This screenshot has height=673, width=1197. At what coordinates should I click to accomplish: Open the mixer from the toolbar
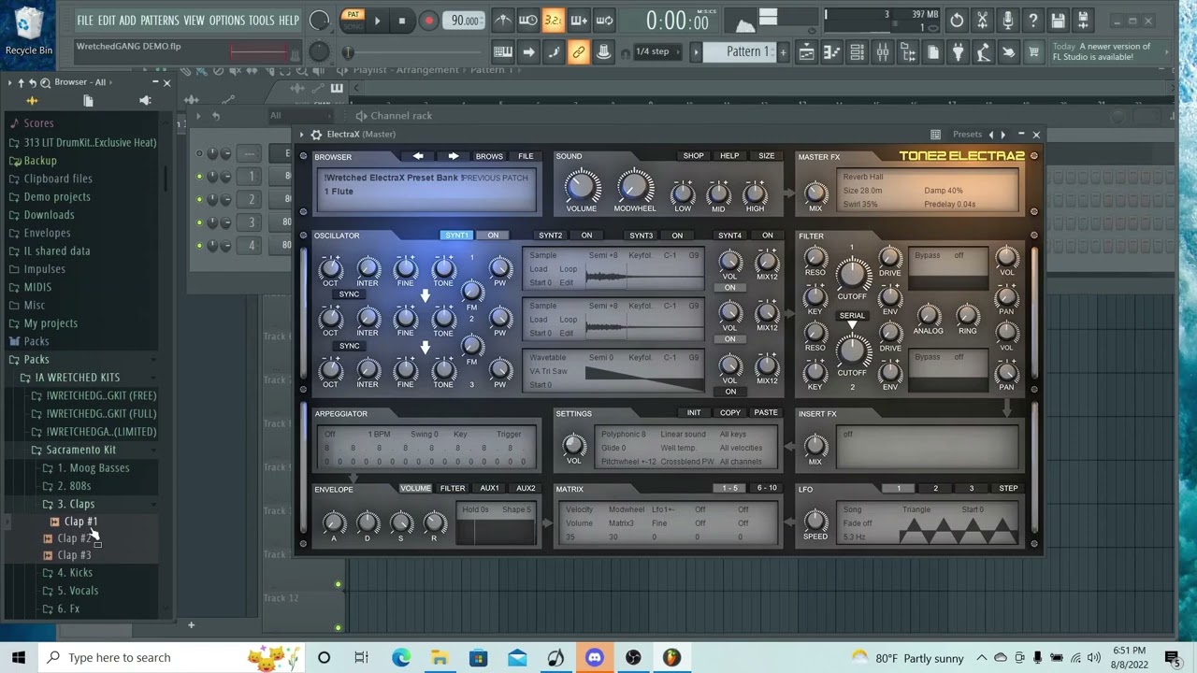point(882,53)
